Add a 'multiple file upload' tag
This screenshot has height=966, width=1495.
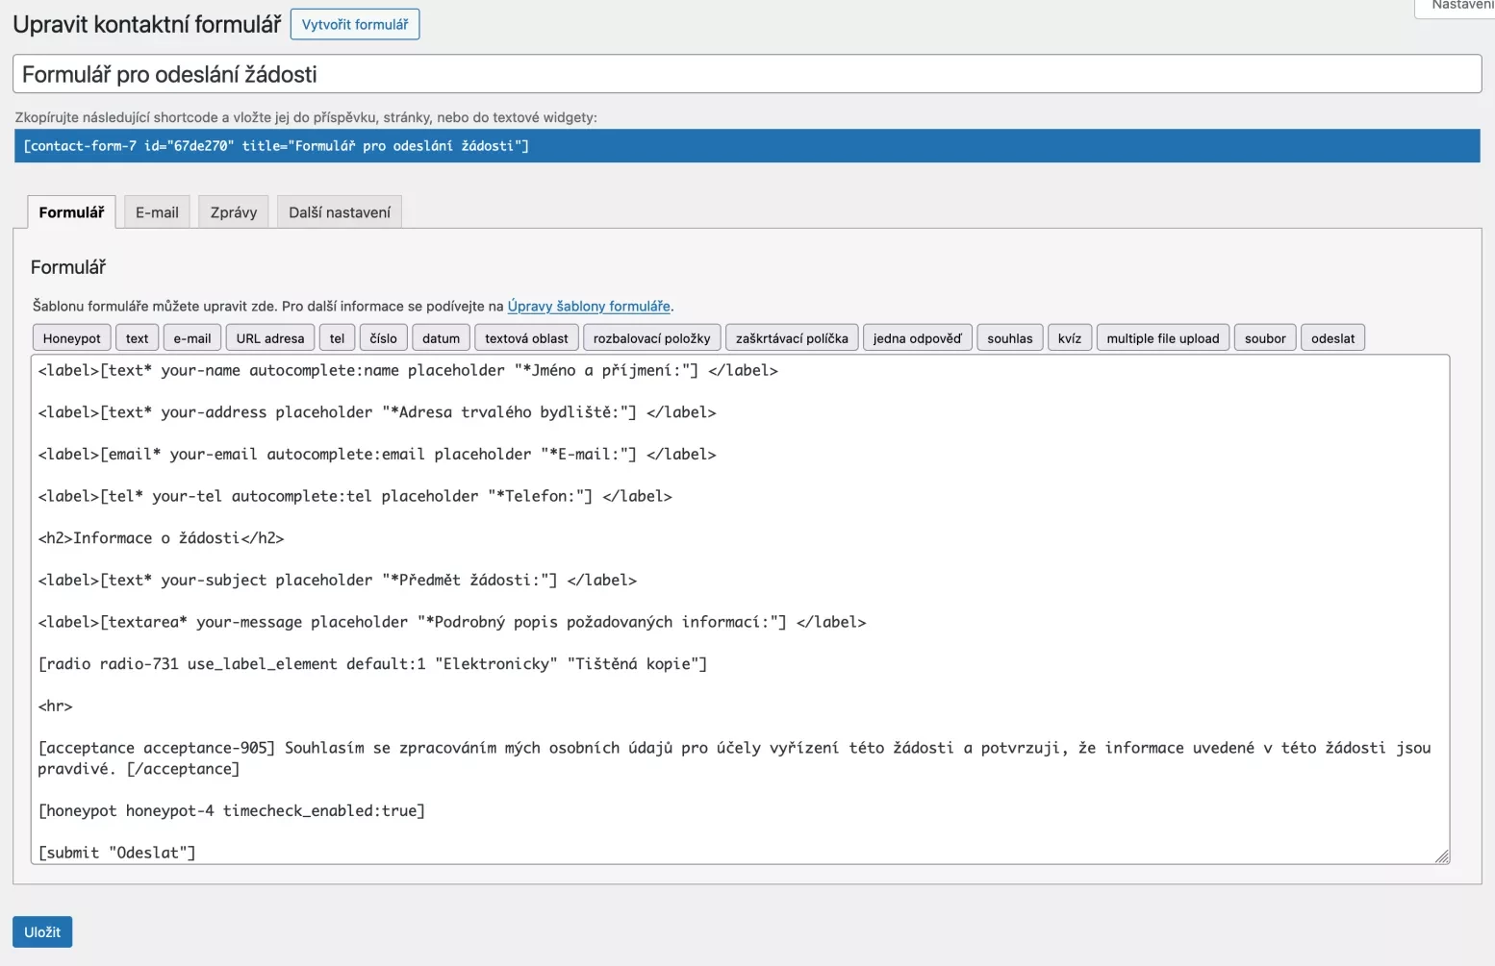click(1162, 338)
